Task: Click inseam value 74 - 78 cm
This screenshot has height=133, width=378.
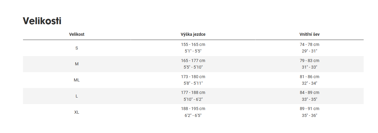Action: click(310, 44)
